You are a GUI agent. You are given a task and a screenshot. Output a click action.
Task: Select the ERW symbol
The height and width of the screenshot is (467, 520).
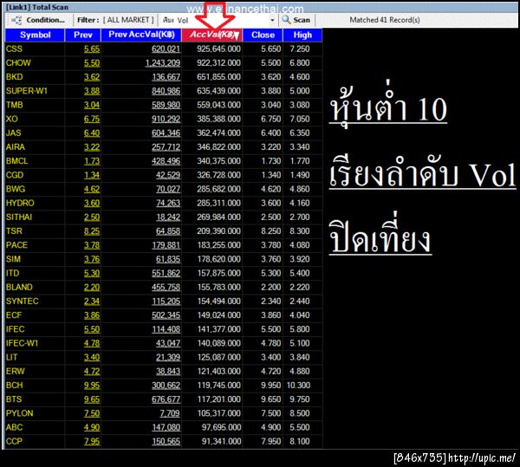click(16, 371)
